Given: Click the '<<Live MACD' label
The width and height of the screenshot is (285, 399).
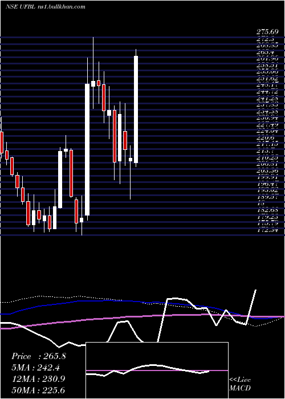Looking at the screenshot, I should (240, 384).
